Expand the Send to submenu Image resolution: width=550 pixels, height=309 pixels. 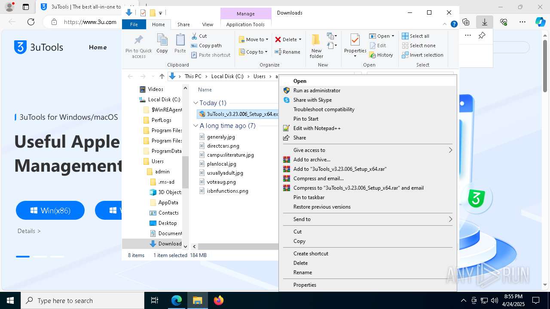coord(367,219)
